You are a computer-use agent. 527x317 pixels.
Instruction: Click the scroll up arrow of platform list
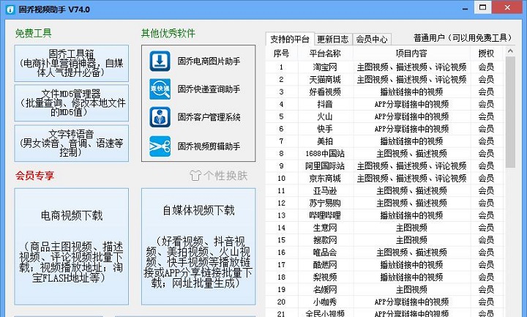(x=510, y=51)
